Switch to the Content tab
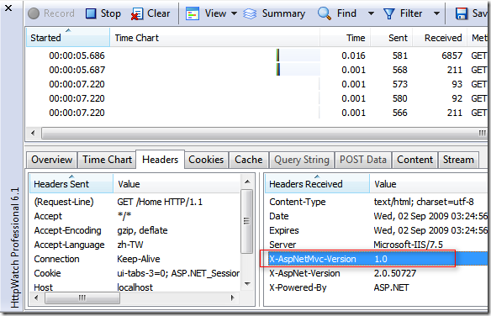This screenshot has width=491, height=316. (x=414, y=160)
